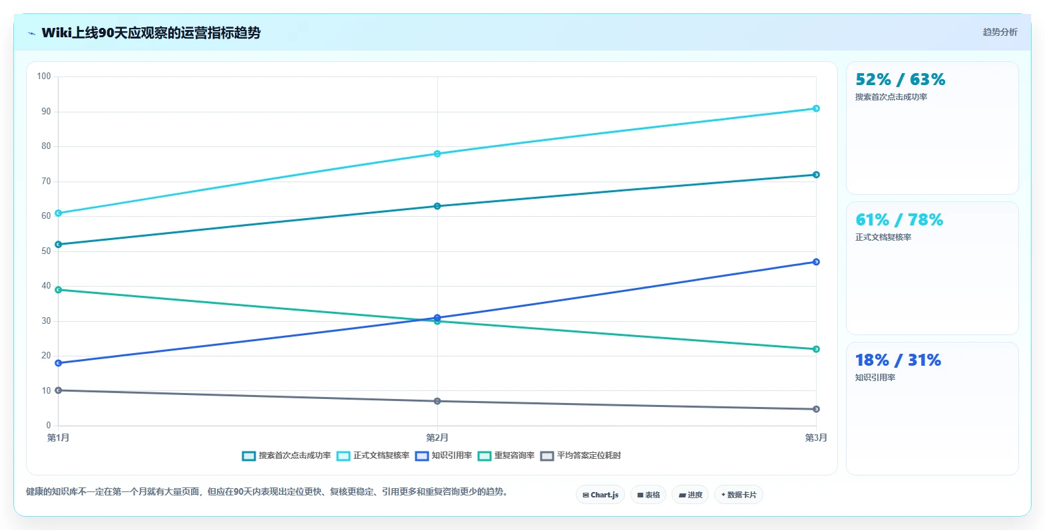1045x530 pixels.
Task: Click the 知识引用率 point at 第3月
Action: tap(816, 262)
